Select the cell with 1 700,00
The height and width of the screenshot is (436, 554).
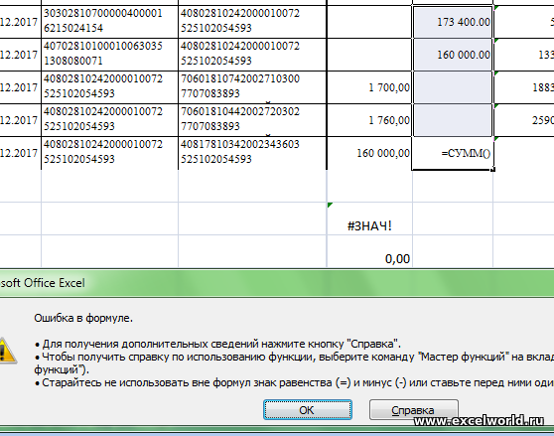[x=369, y=87]
